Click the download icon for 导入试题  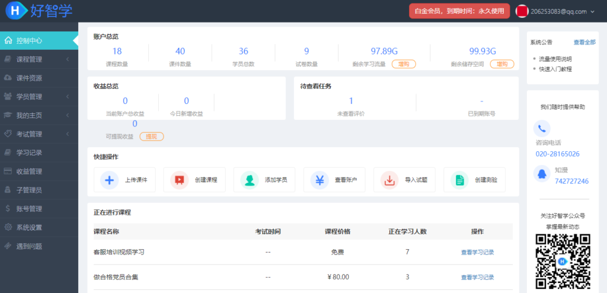point(389,180)
